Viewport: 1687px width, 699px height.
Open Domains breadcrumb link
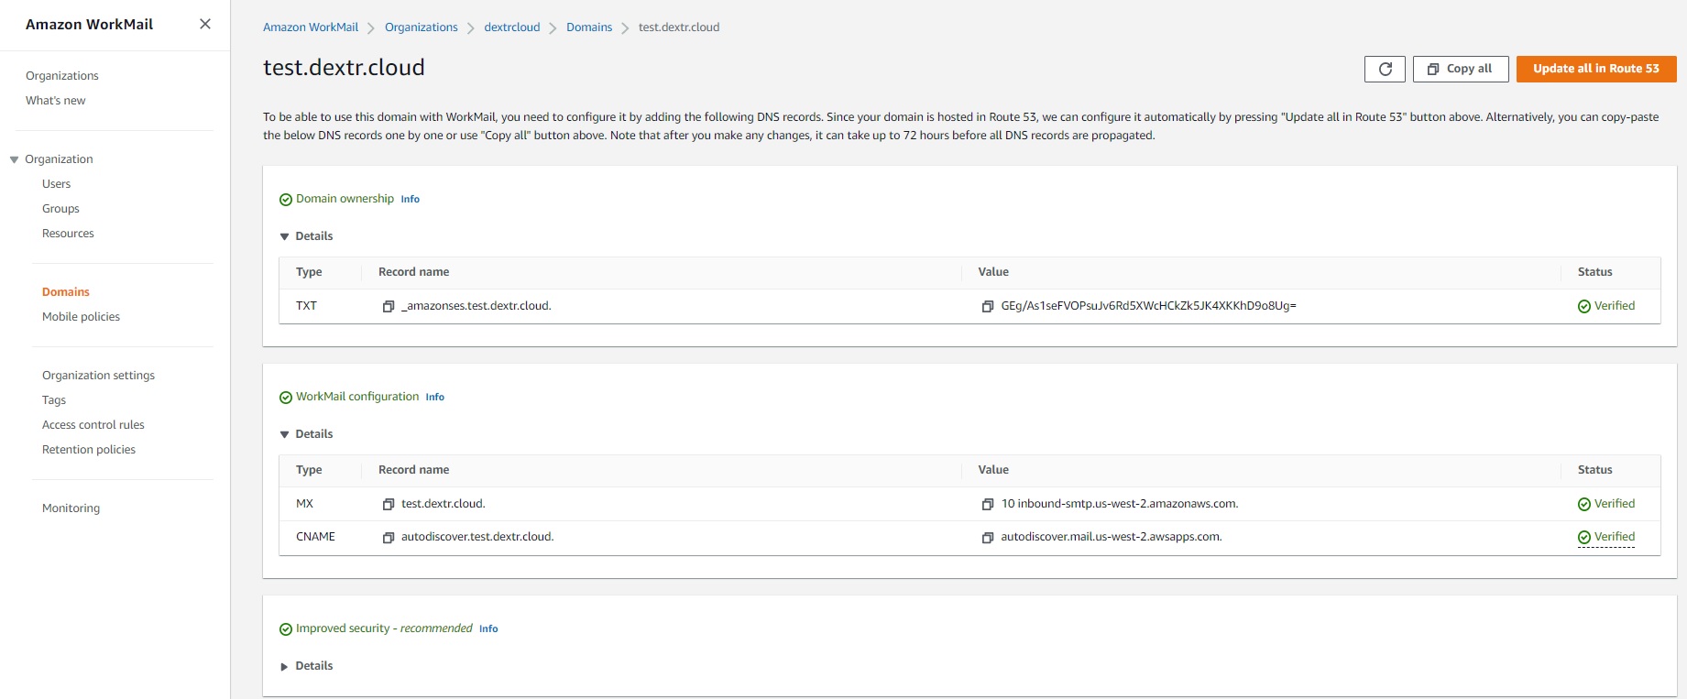click(x=589, y=27)
